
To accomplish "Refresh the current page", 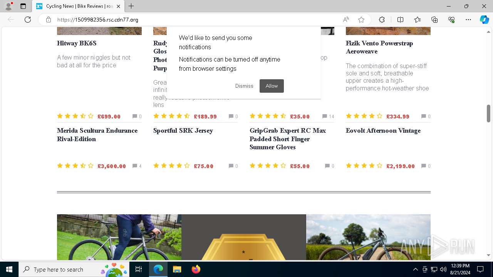I will point(28,20).
